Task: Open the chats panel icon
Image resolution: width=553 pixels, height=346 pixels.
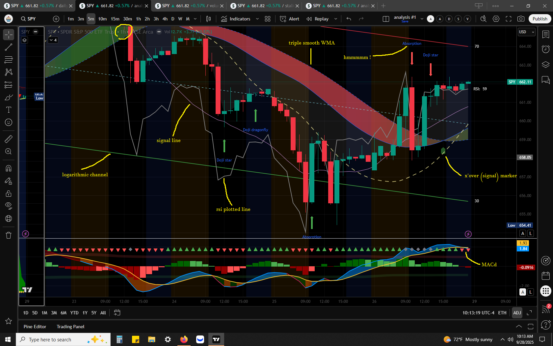Action: (x=545, y=80)
